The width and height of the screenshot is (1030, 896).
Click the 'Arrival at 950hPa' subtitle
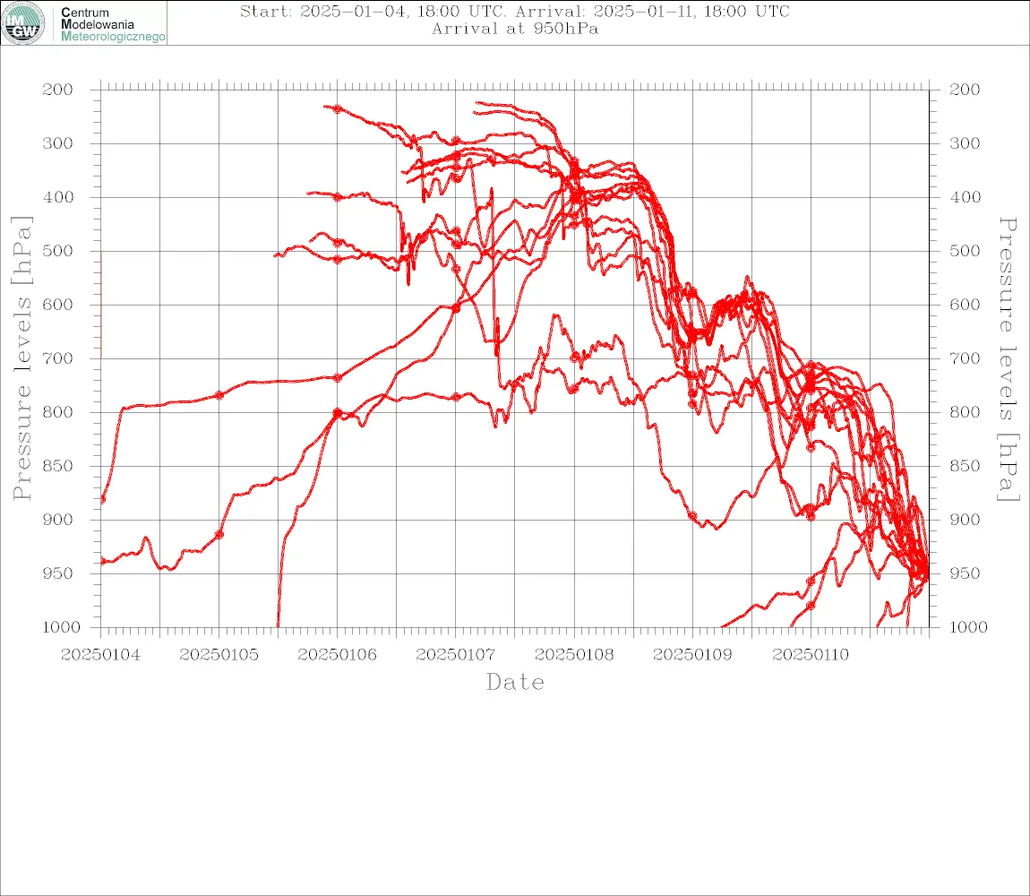coord(514,29)
